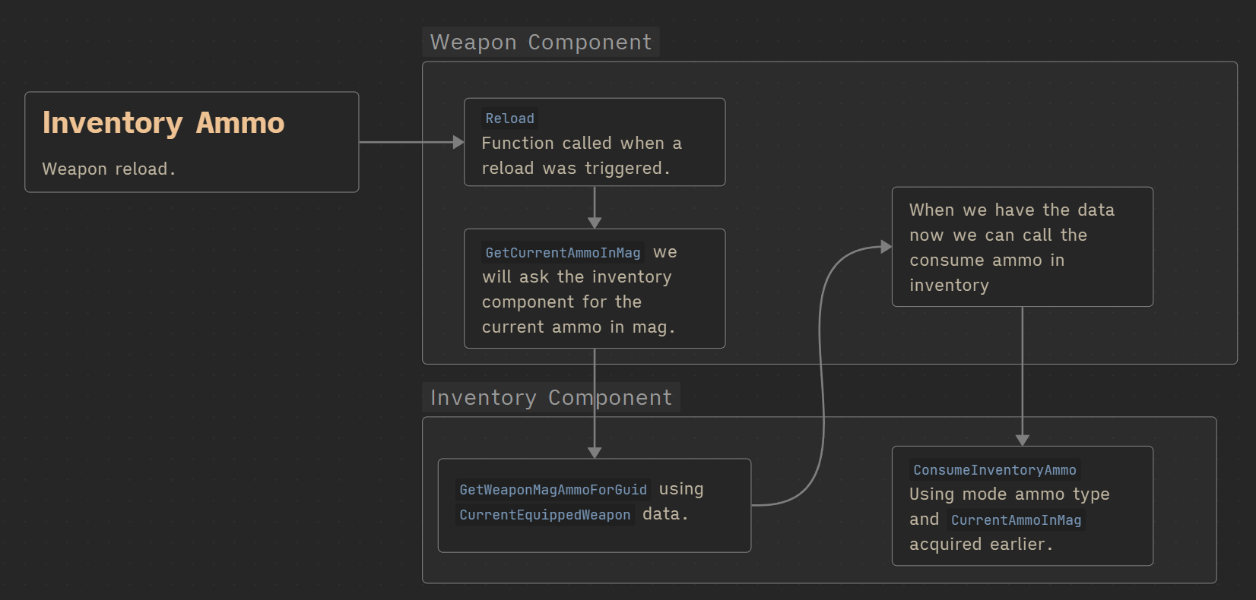Viewport: 1256px width, 600px height.
Task: Select the 'current ammo in mag.' card text
Action: pyautogui.click(x=578, y=327)
